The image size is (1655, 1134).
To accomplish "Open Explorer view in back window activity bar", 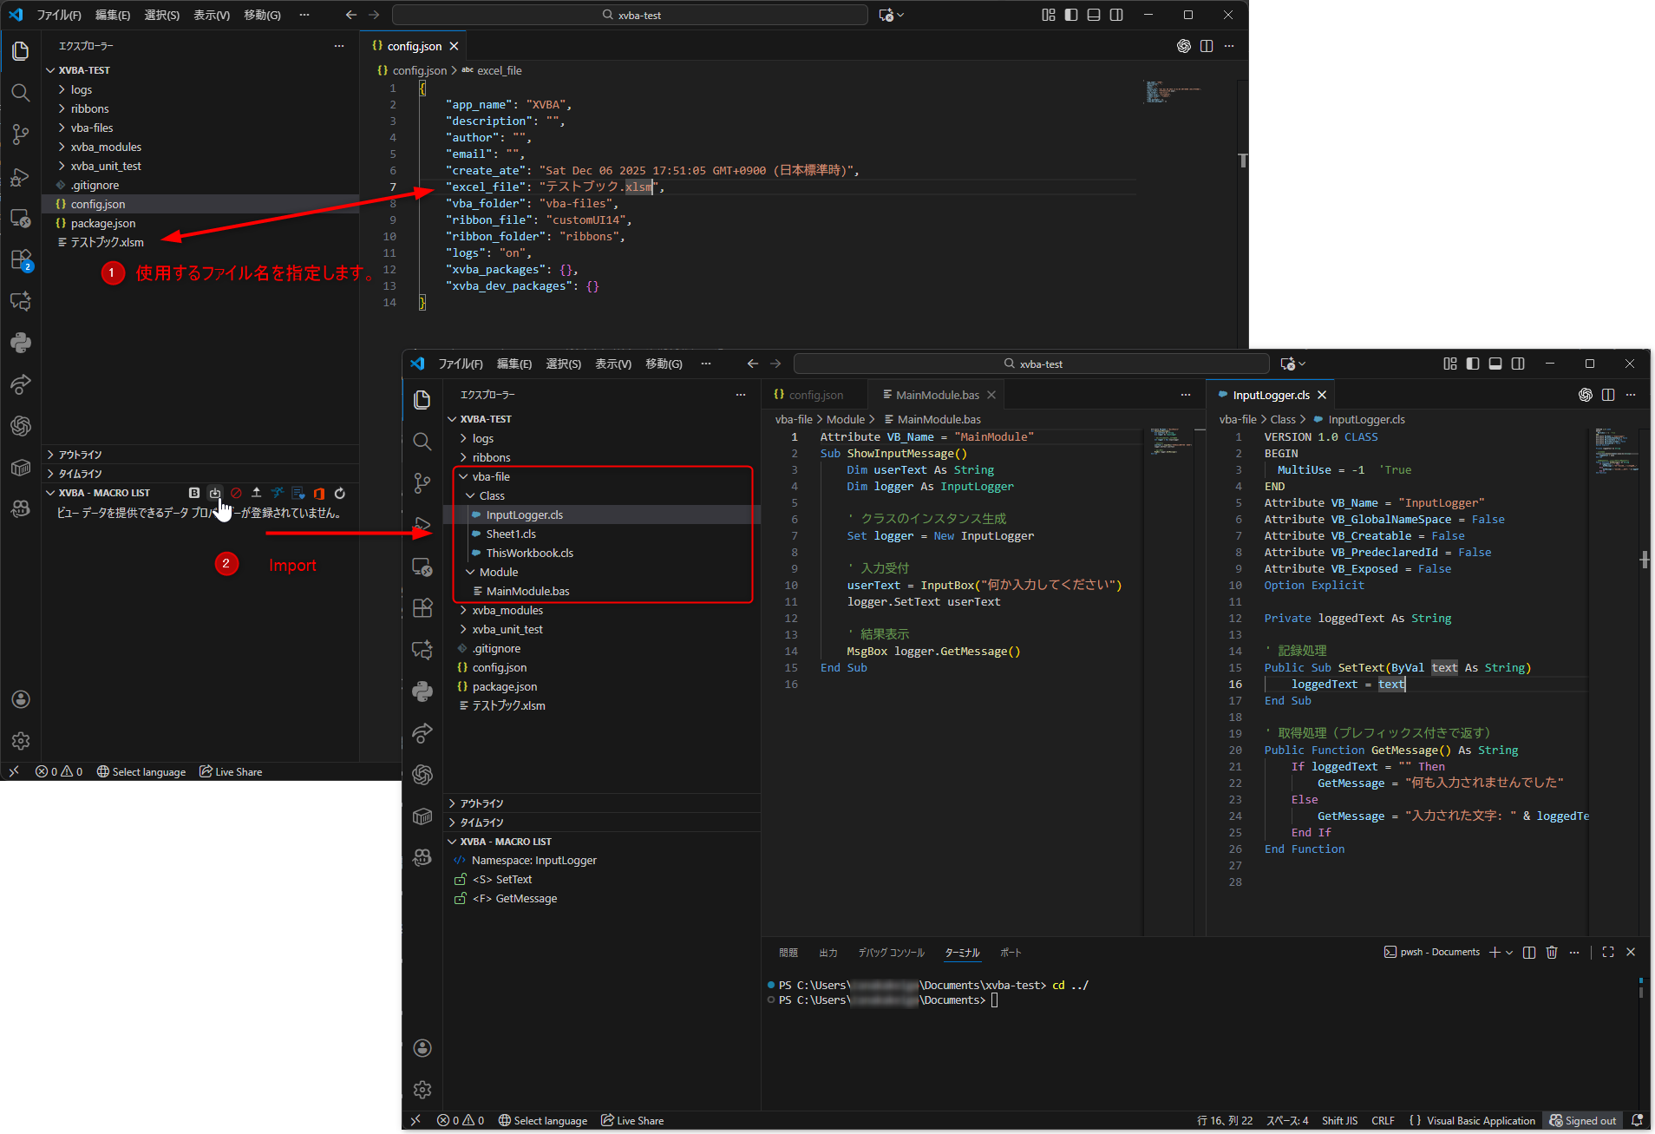I will click(21, 51).
